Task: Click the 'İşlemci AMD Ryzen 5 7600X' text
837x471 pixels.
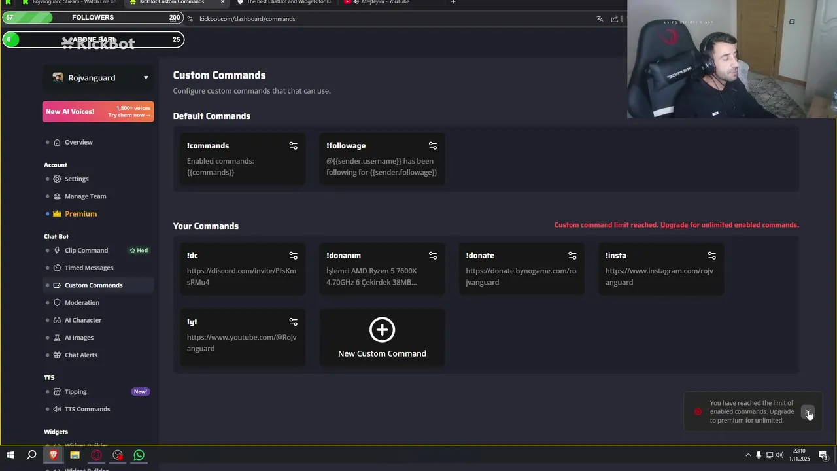Action: click(371, 271)
